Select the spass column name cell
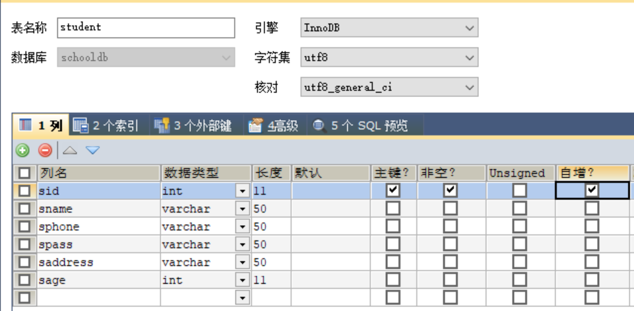The width and height of the screenshot is (634, 311). pos(99,244)
